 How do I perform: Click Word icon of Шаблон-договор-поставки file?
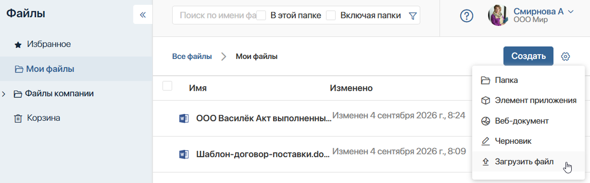click(x=183, y=154)
